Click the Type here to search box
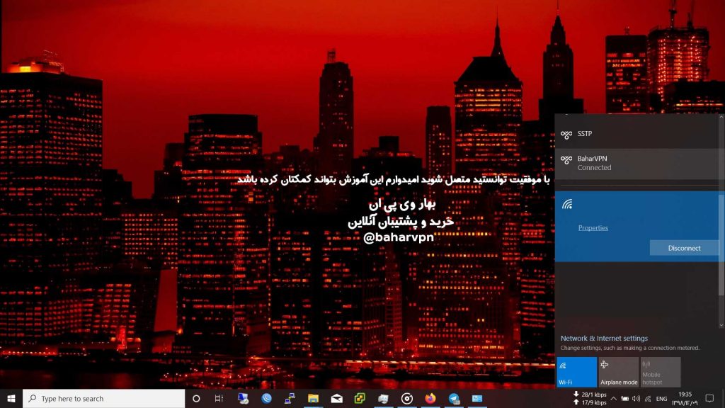 tap(105, 399)
